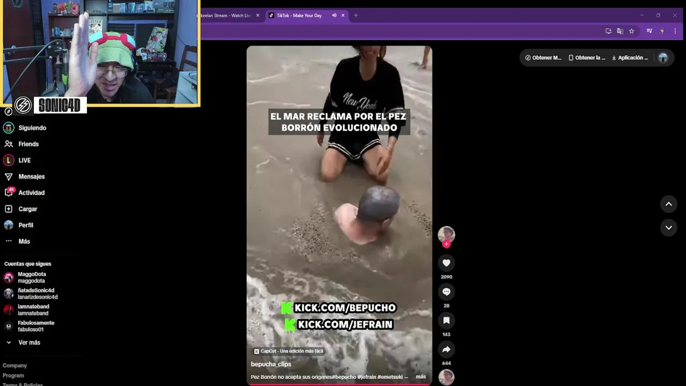Open MaggoDota followed account

(32, 277)
